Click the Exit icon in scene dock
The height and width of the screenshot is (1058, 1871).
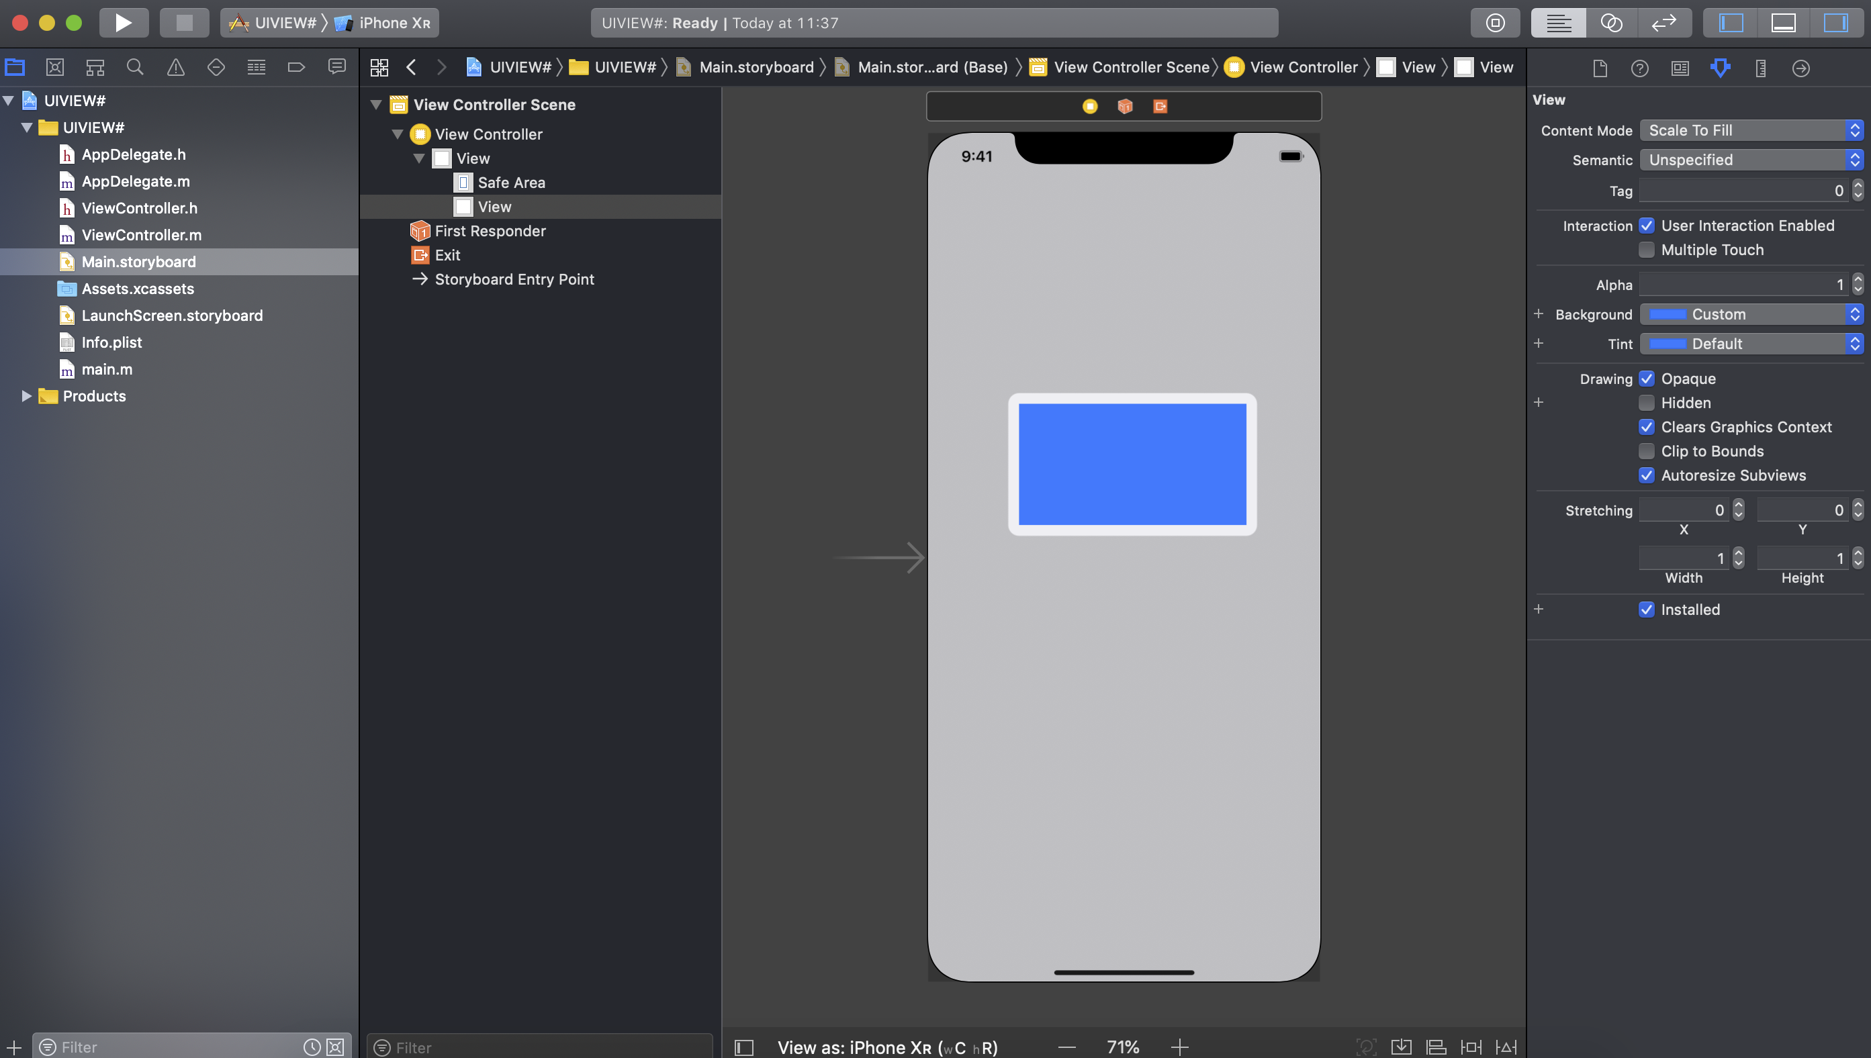coord(1160,107)
